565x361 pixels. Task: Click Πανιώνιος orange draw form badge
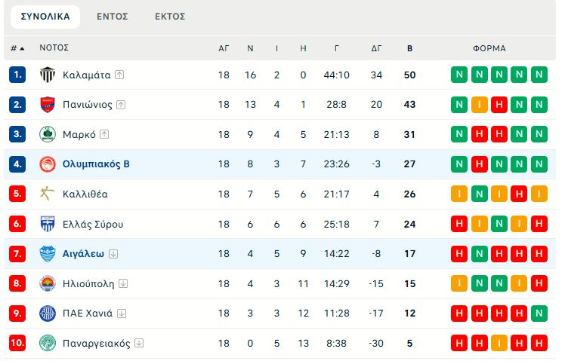click(479, 105)
